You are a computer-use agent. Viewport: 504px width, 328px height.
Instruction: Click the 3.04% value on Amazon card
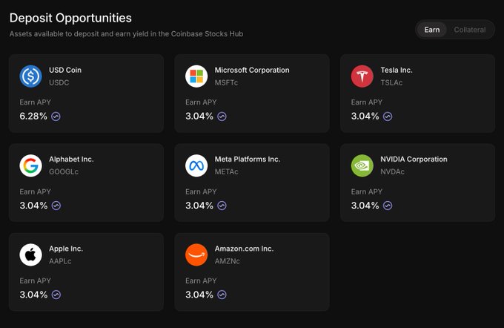[199, 295]
